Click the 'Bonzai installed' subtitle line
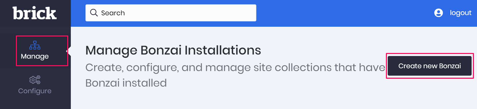This screenshot has width=477, height=109. (126, 83)
